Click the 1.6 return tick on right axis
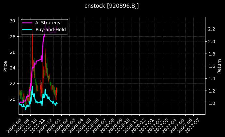 coord(211,66)
